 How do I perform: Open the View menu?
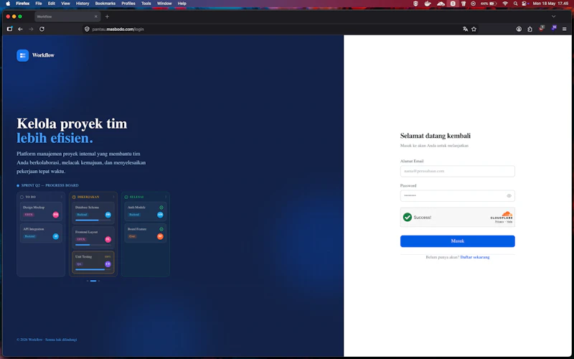(65, 4)
